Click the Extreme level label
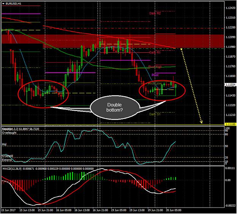The height and width of the screenshot is (214, 237). pos(7,160)
